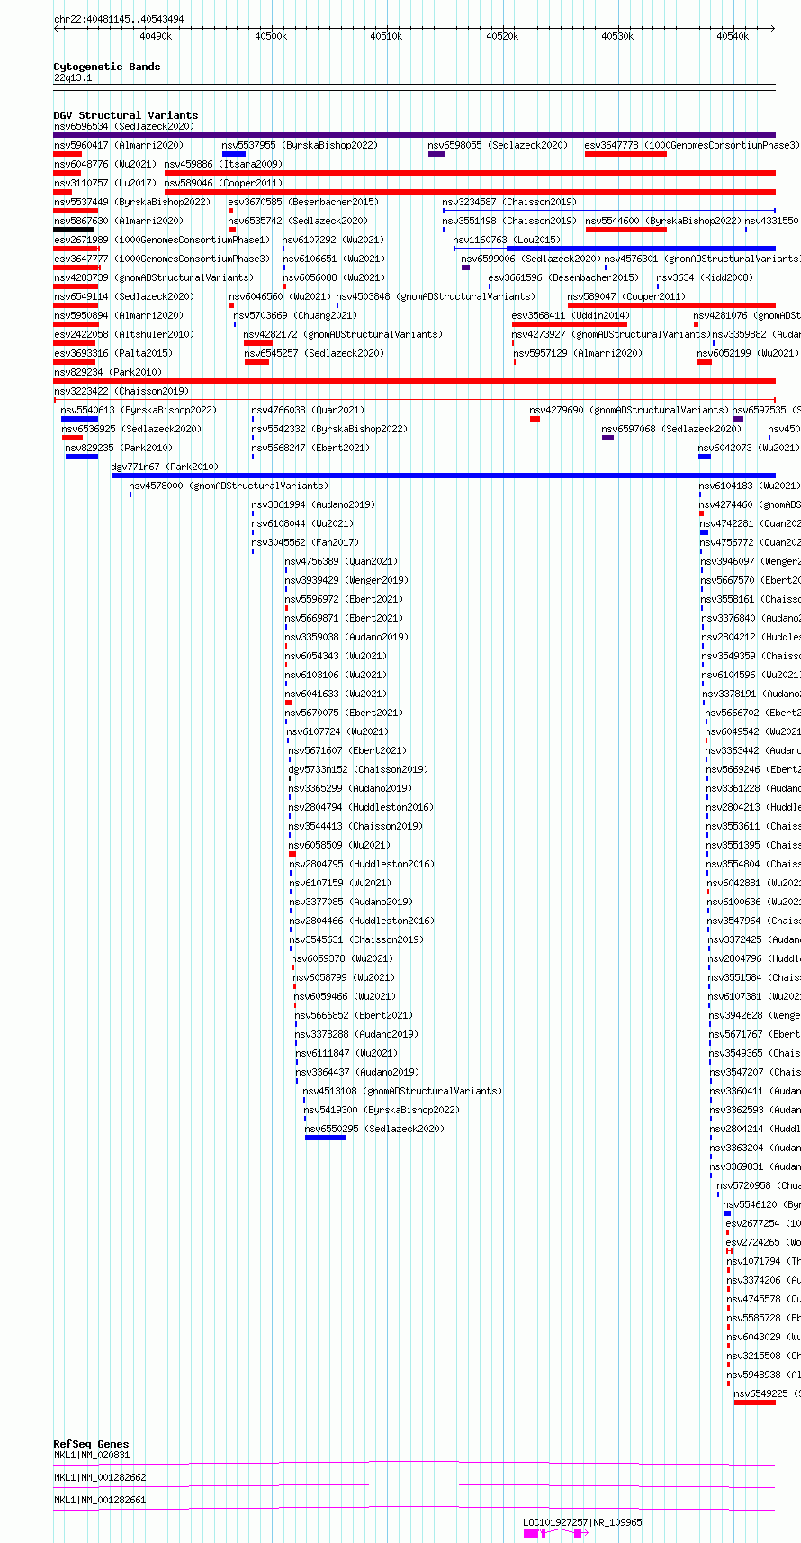Screen dimensions: 801x1543
Task: Select nsv1160763 (Lou2015) label
Action: click(507, 240)
